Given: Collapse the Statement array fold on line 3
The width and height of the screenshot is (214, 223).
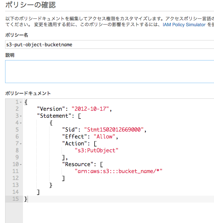Looking at the screenshot, I should coord(21,116).
